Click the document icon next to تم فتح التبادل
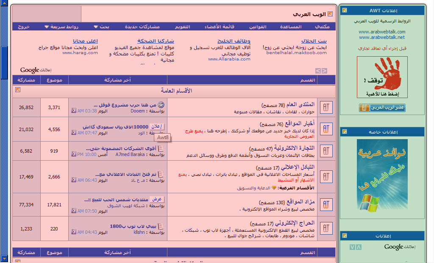 pyautogui.click(x=161, y=174)
